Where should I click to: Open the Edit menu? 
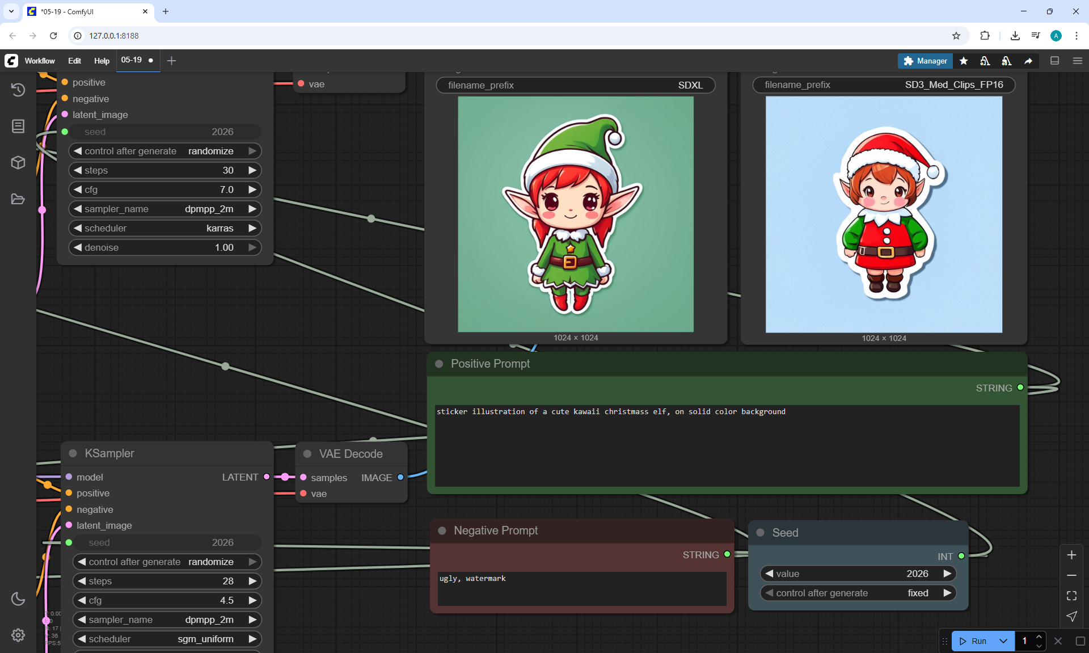[x=74, y=61]
